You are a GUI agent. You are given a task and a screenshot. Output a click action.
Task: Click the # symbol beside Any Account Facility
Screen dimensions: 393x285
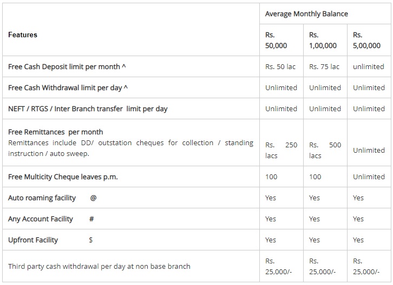click(91, 219)
